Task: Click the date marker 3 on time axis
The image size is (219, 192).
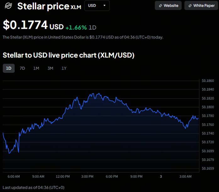Action: point(161,177)
